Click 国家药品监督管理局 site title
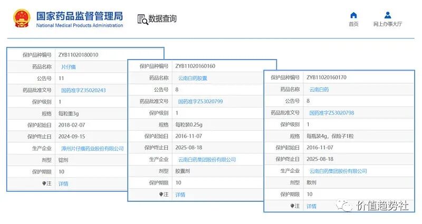The image size is (422, 224). 80,16
